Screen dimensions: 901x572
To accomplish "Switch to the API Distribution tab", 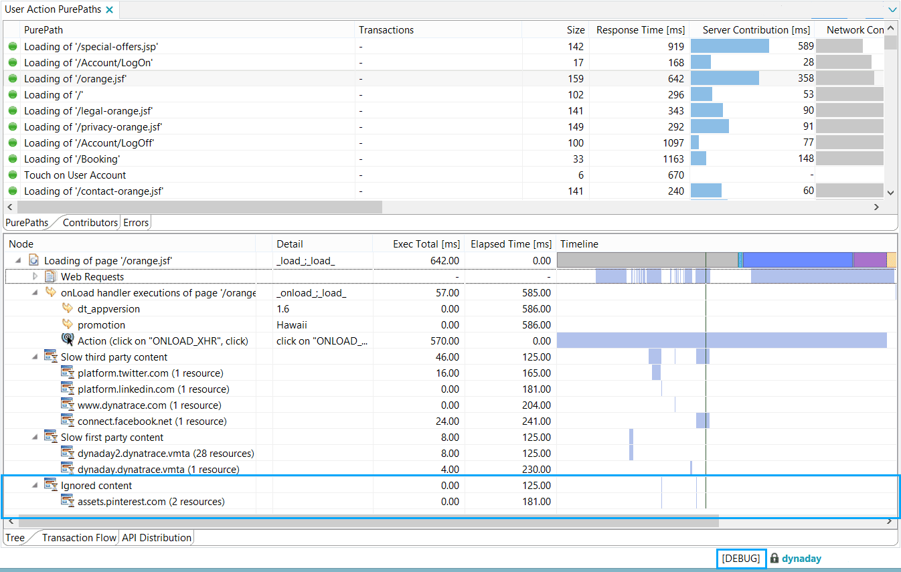I will (157, 538).
